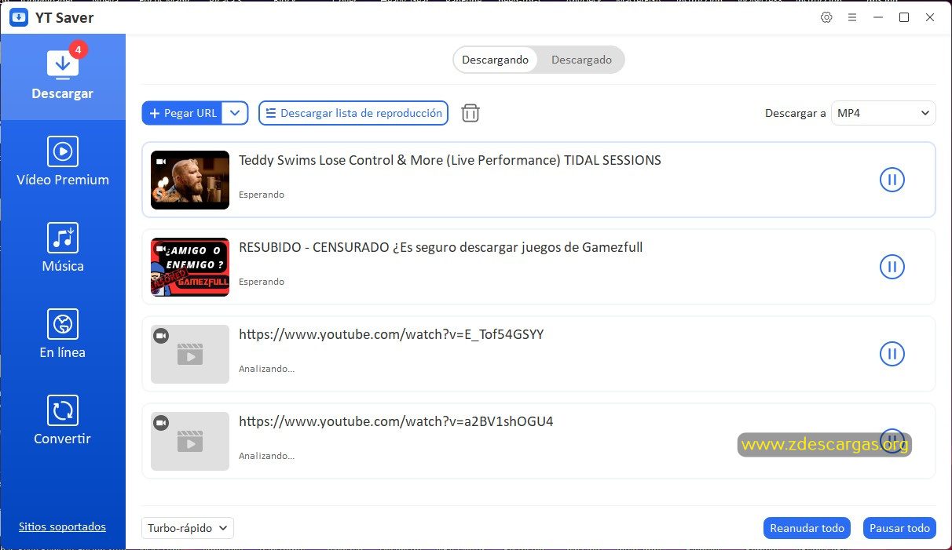Image resolution: width=952 pixels, height=550 pixels.
Task: Click placeholder thumbnail for a2BV1shOGU4
Action: pos(190,441)
